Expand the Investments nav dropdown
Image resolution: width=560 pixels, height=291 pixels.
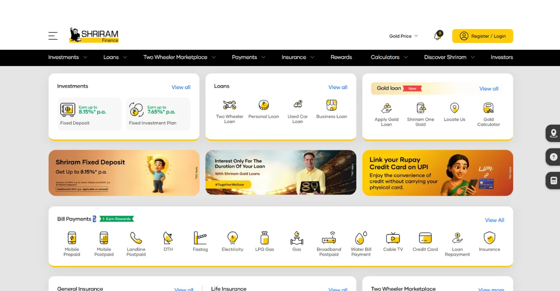[x=68, y=57]
